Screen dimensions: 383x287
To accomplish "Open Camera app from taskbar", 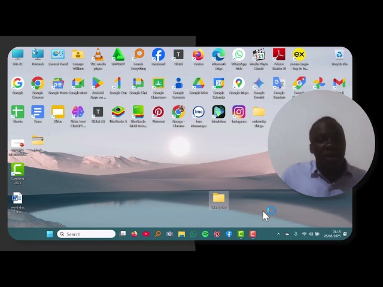I will coord(169,234).
